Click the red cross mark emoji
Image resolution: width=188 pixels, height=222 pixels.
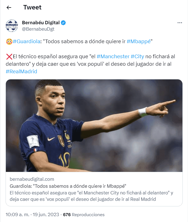click(x=9, y=57)
